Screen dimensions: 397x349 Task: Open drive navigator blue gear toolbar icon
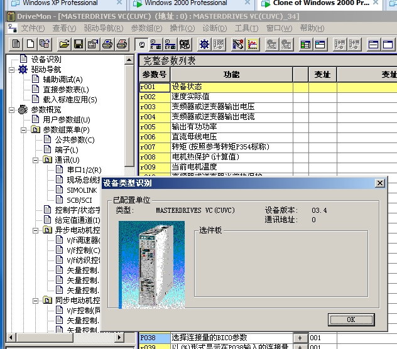(x=204, y=45)
